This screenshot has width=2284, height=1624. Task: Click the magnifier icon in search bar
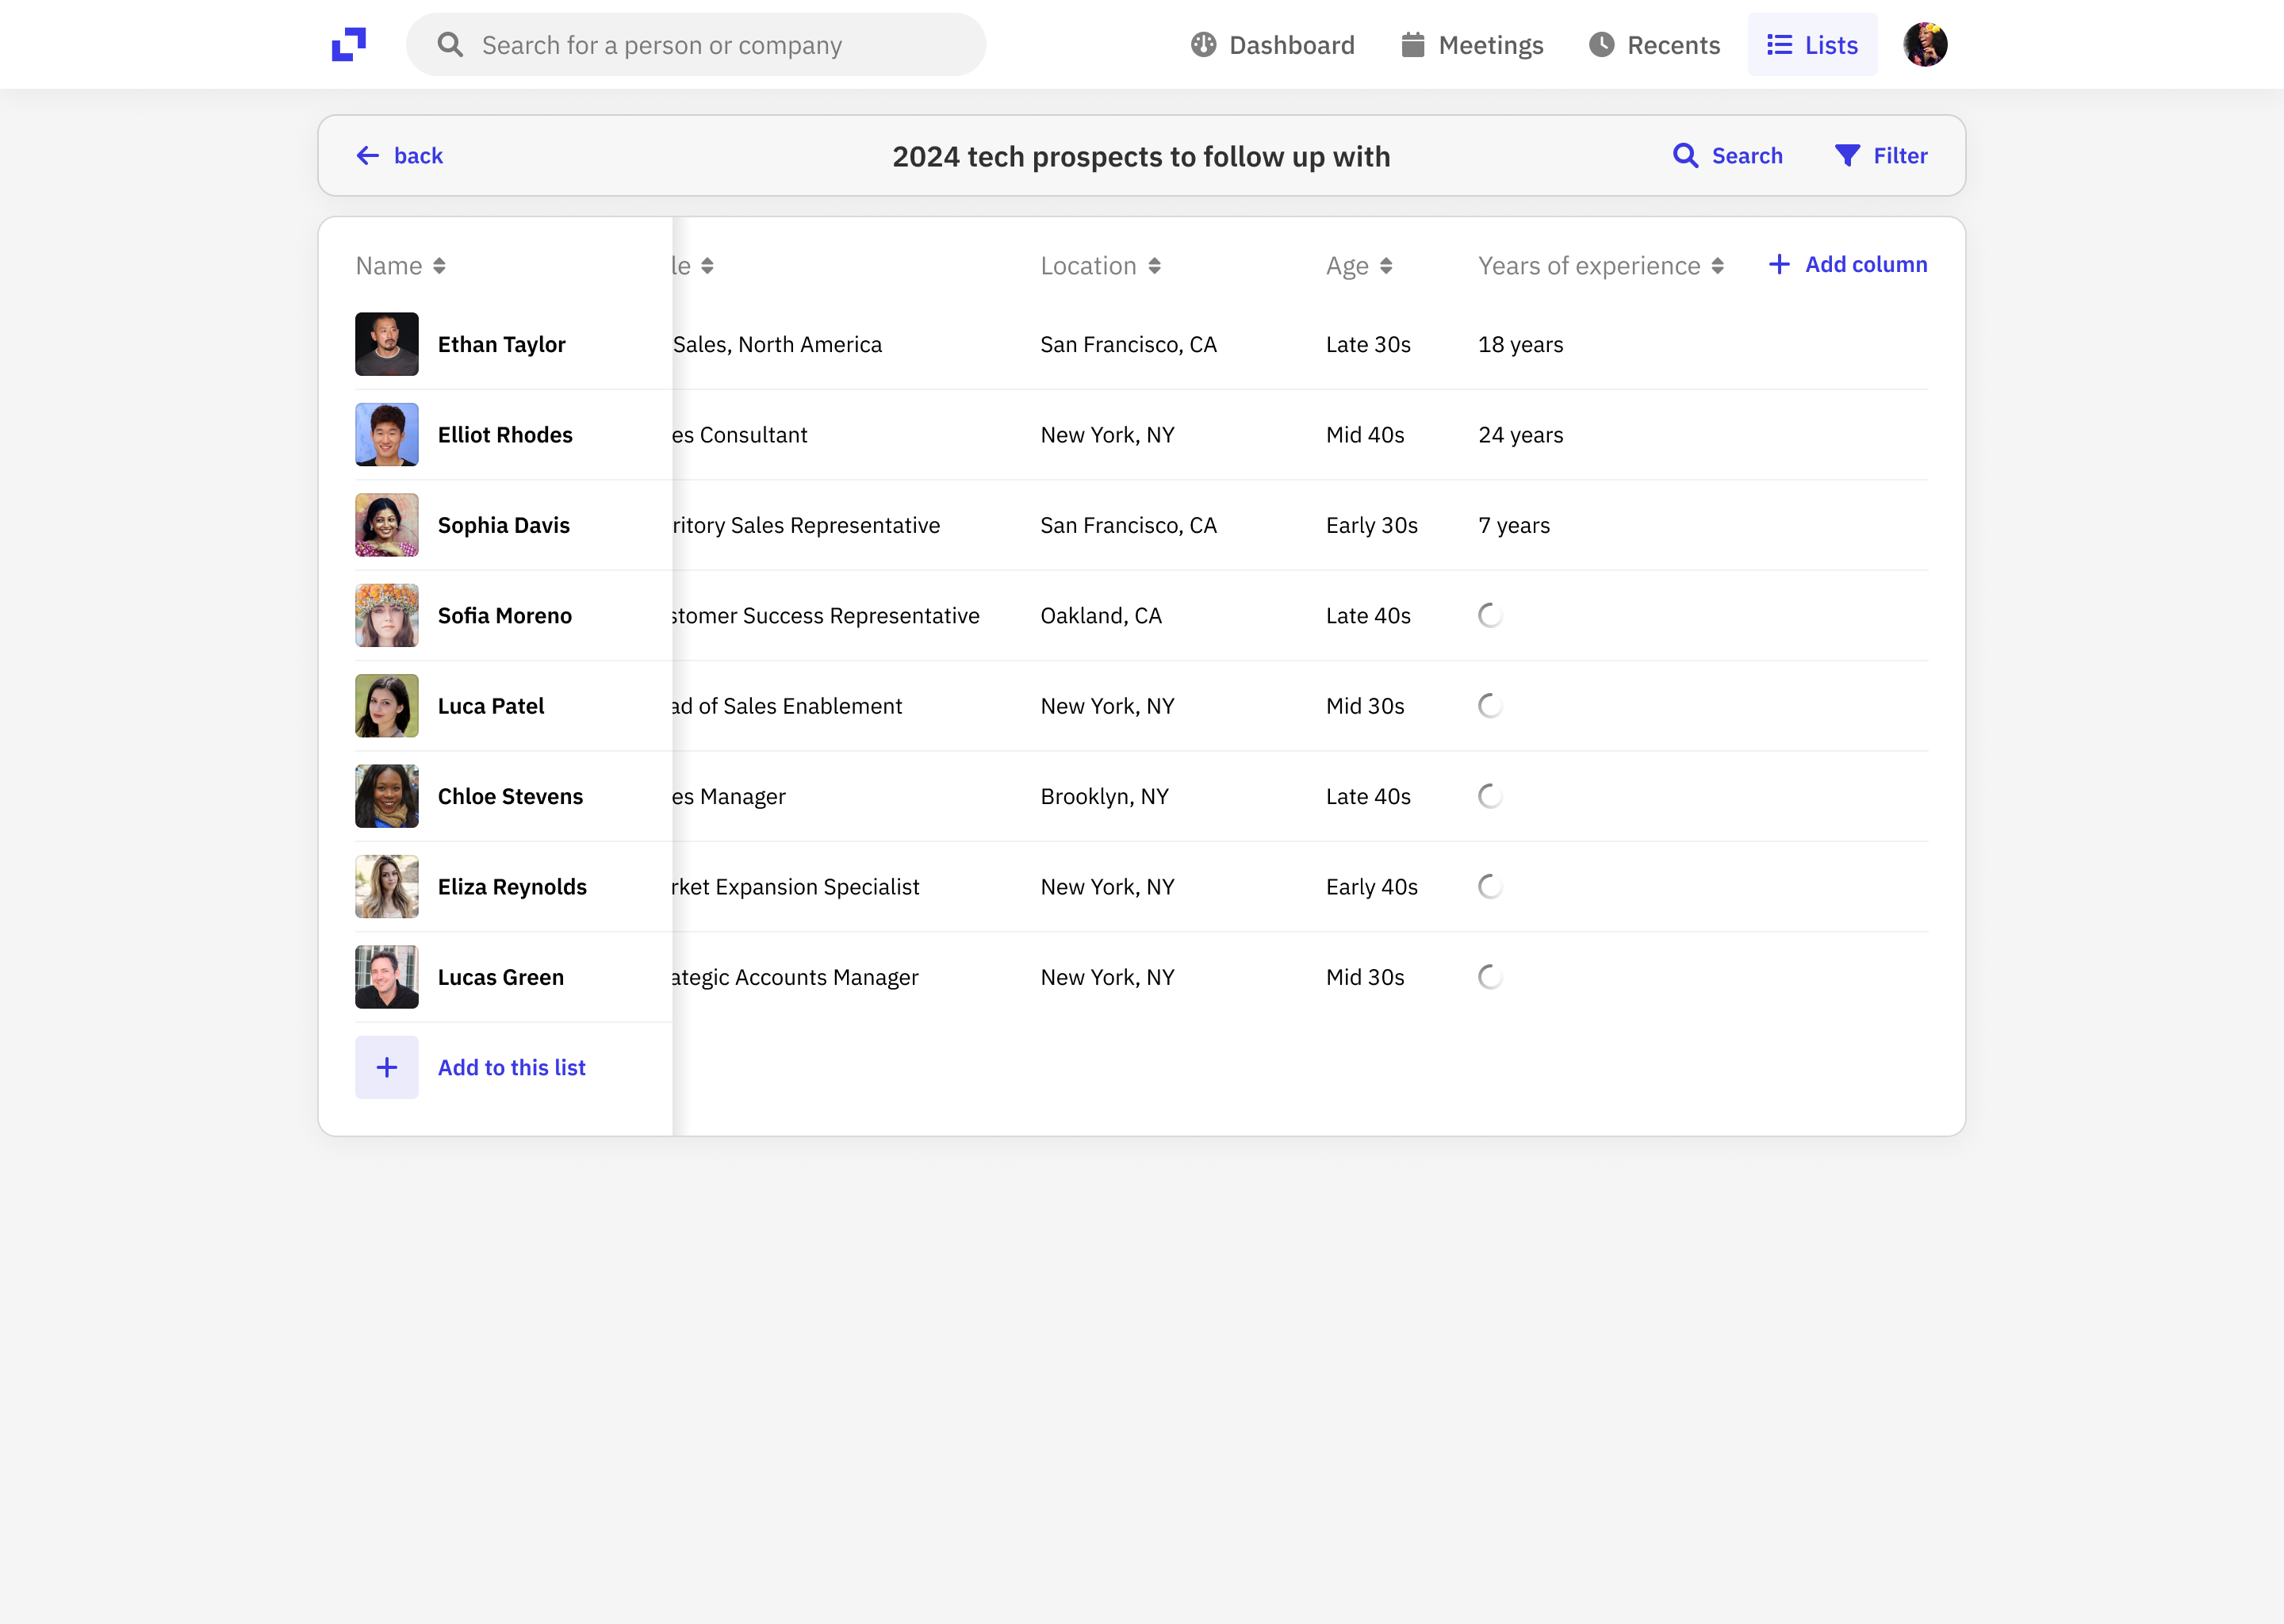click(450, 45)
